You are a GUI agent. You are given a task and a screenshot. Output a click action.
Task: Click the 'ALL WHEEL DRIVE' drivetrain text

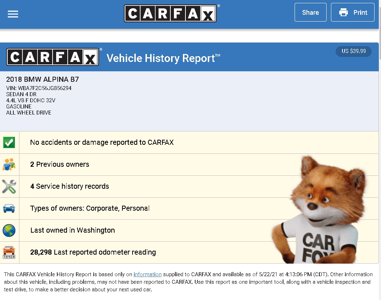[29, 112]
